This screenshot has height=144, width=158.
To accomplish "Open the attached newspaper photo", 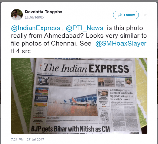I will (79, 96).
